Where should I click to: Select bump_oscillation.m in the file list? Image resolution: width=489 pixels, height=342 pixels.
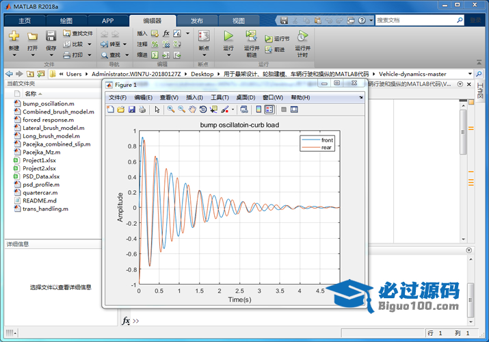pos(48,103)
